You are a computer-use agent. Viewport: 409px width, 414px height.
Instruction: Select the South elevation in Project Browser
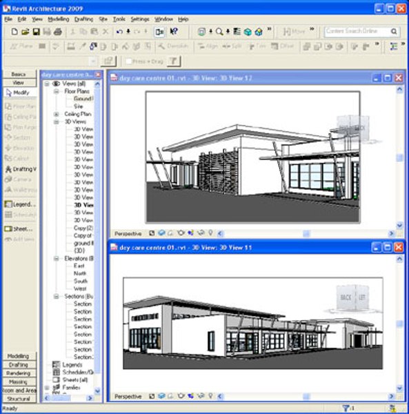click(80, 281)
